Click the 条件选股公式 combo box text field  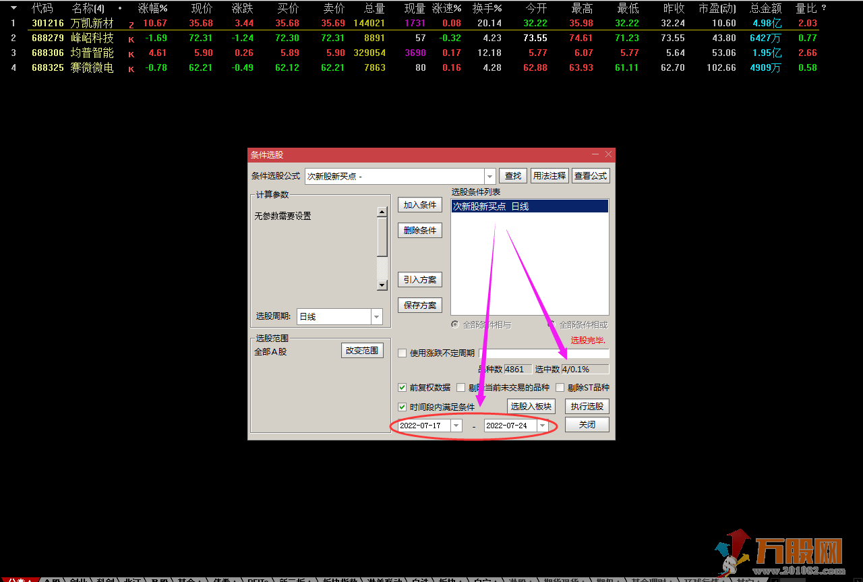[395, 177]
